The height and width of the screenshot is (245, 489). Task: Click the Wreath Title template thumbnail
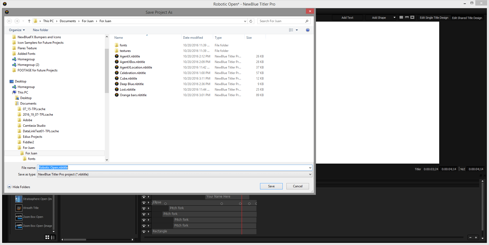(x=19, y=208)
